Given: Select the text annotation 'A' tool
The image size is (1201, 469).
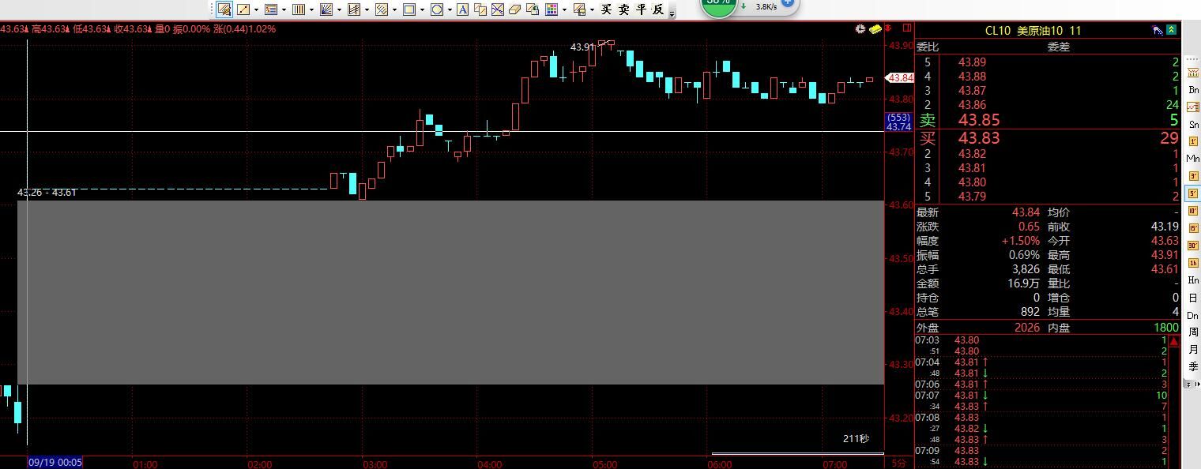Looking at the screenshot, I should tap(462, 9).
